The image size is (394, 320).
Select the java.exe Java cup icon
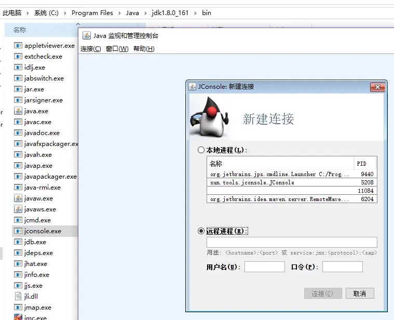(18, 111)
